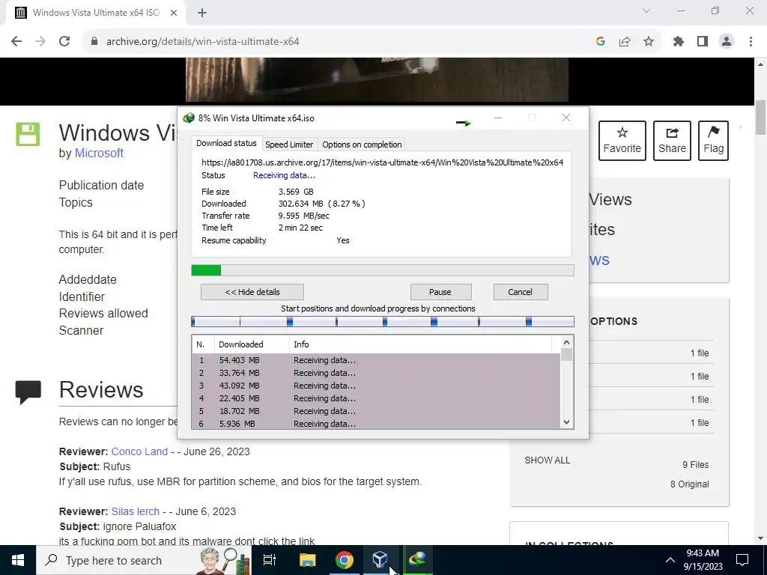767x575 pixels.
Task: Click the green floppy disk software icon
Action: (28, 134)
